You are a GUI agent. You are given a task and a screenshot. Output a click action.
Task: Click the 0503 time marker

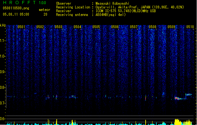59,27
